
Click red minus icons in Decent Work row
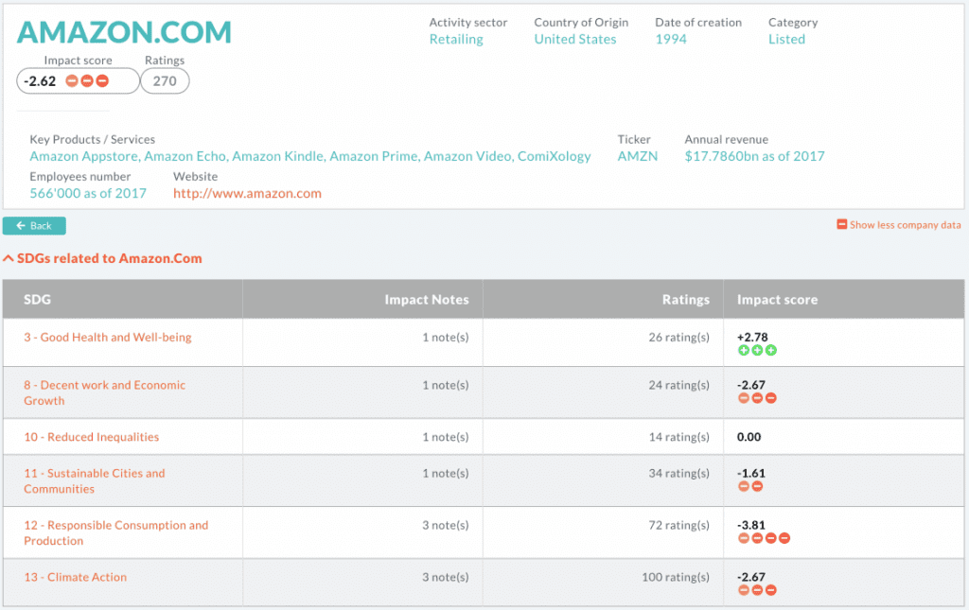coord(757,399)
